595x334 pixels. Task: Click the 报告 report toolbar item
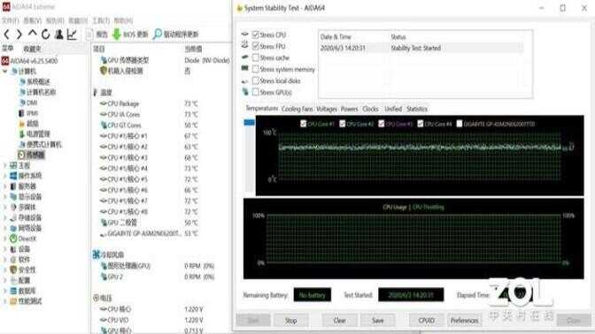coord(97,34)
